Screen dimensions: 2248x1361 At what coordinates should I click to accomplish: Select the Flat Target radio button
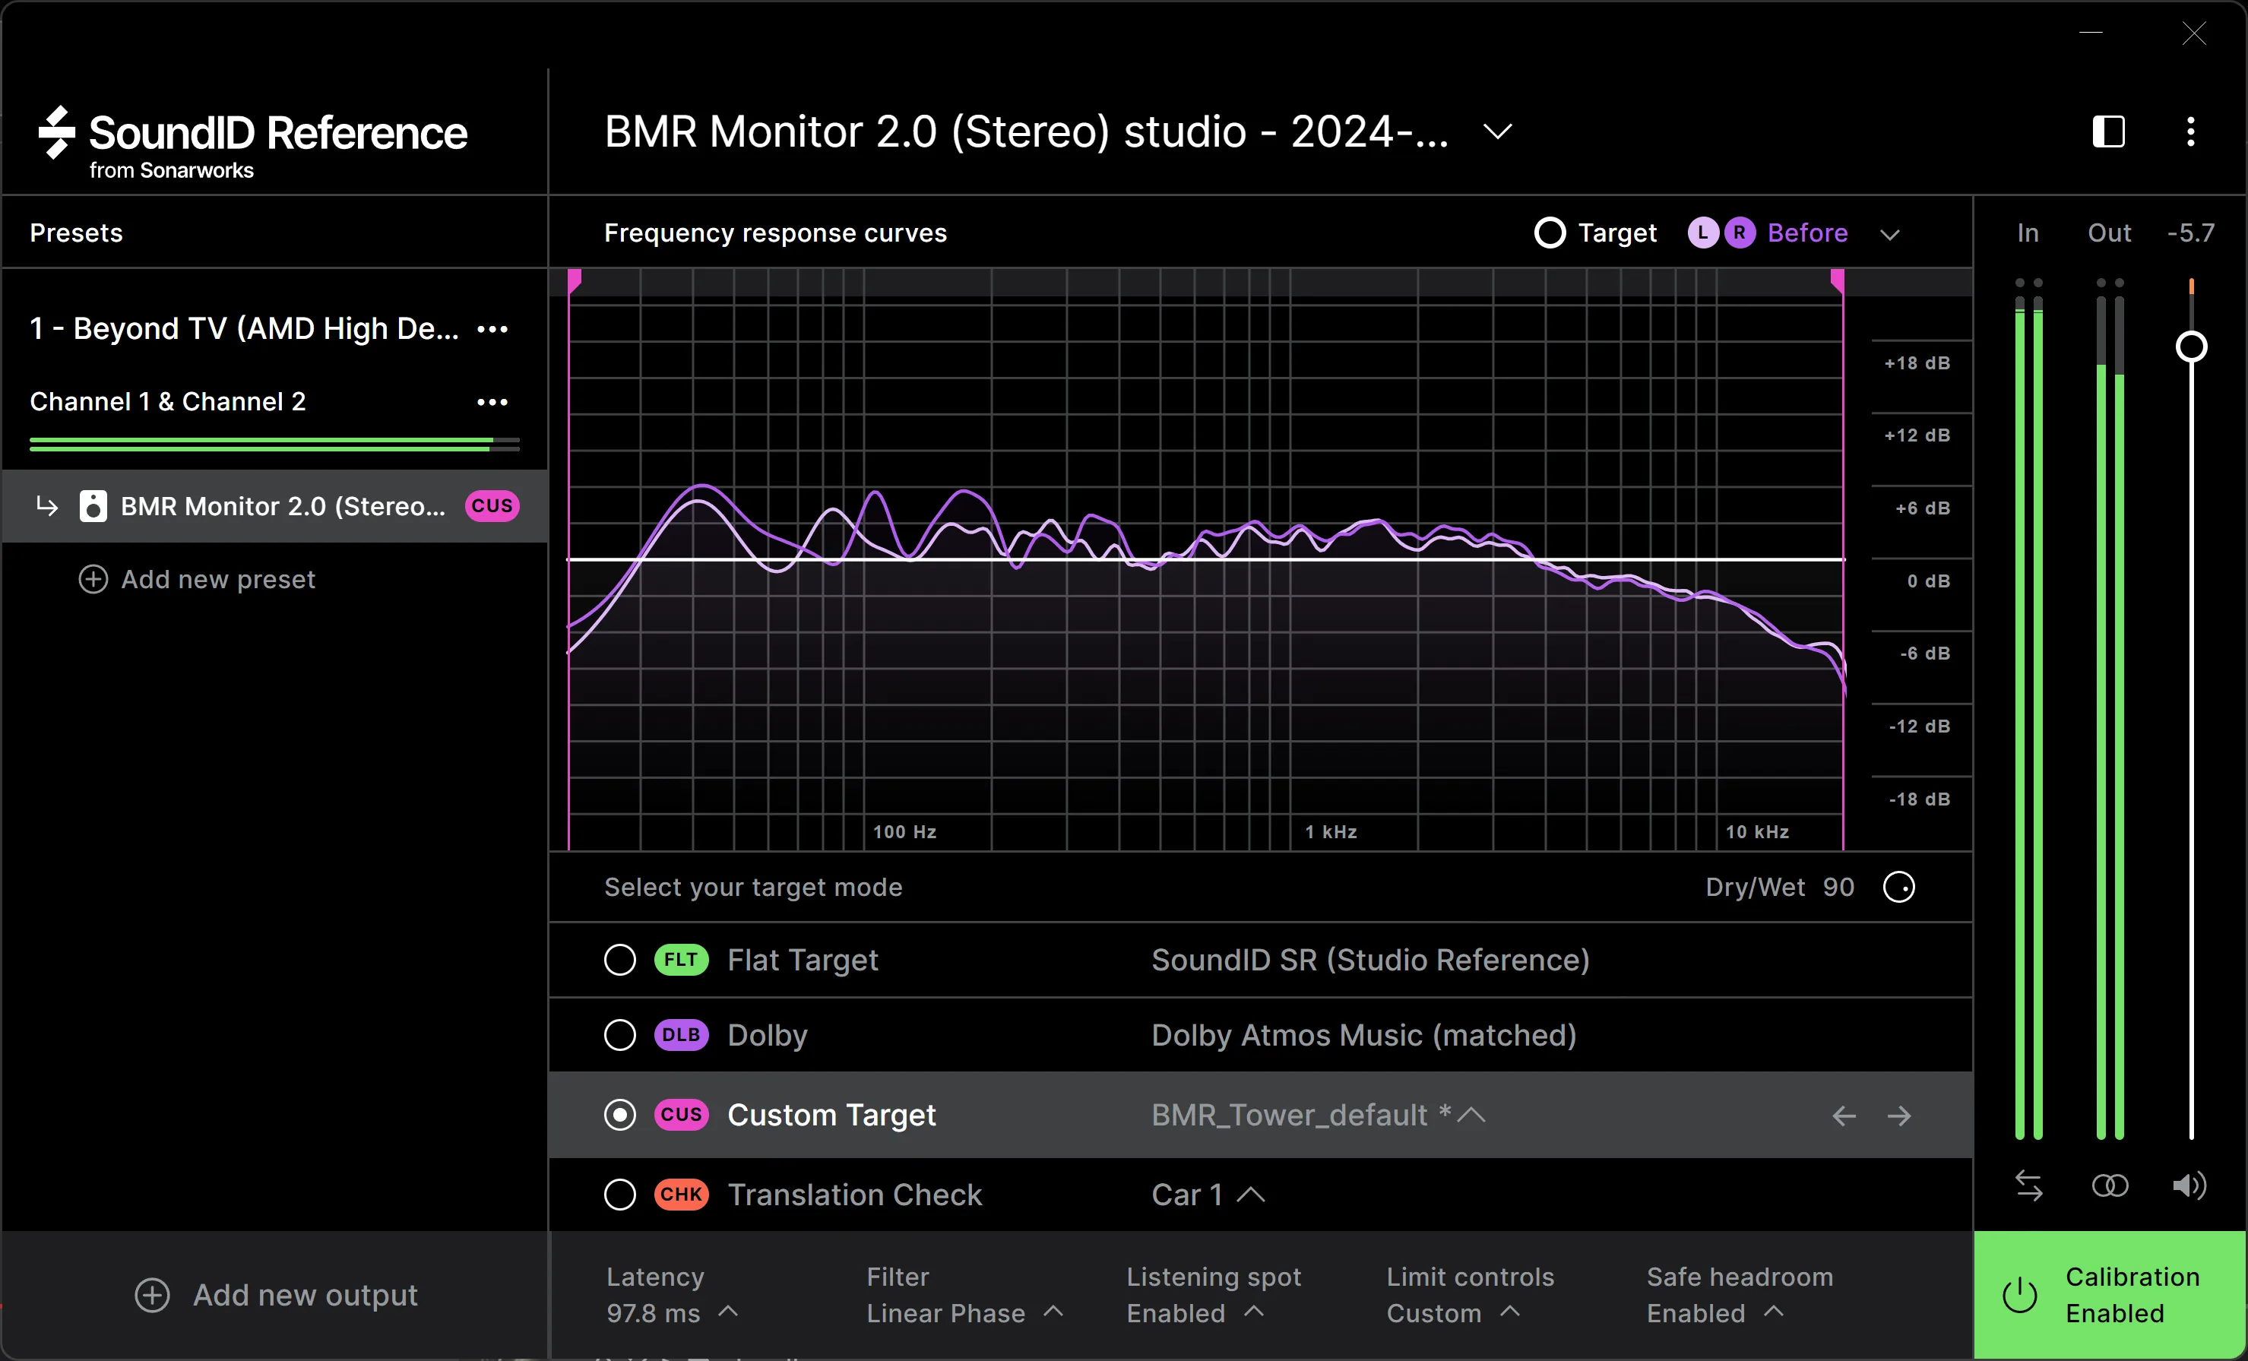coord(619,960)
